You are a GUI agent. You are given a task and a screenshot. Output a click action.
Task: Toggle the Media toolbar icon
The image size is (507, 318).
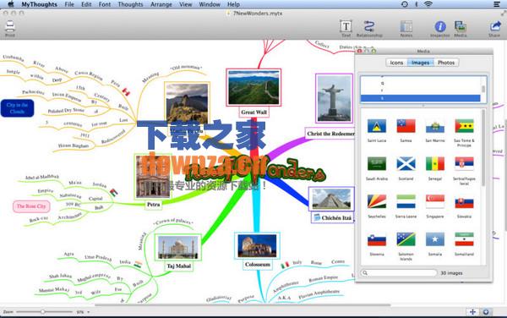coord(461,26)
